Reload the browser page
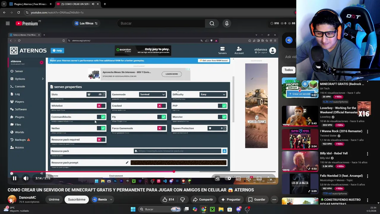Image resolution: width=380 pixels, height=214 pixels. pyautogui.click(x=18, y=12)
